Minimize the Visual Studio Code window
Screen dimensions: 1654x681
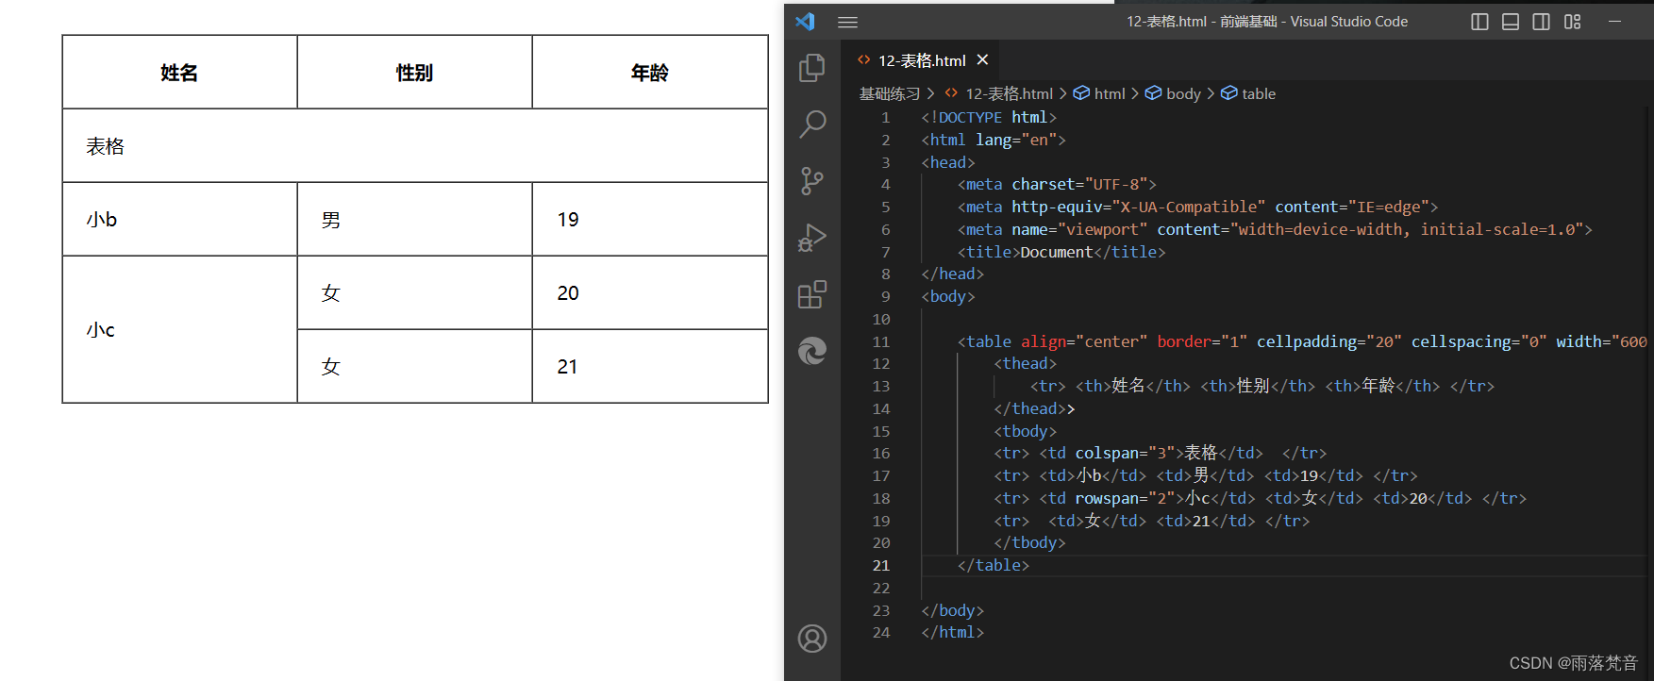pyautogui.click(x=1614, y=21)
